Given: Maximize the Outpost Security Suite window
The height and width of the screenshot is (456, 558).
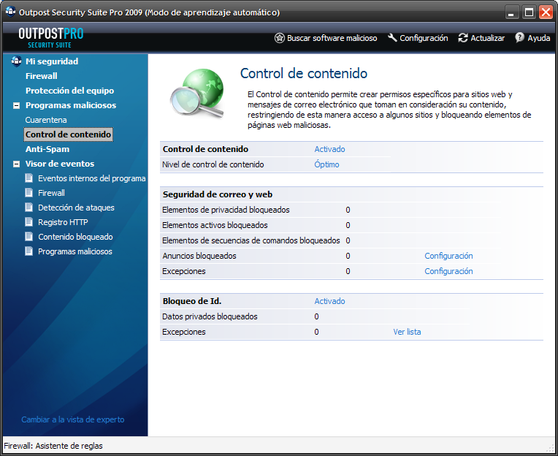Looking at the screenshot, I should (x=529, y=12).
